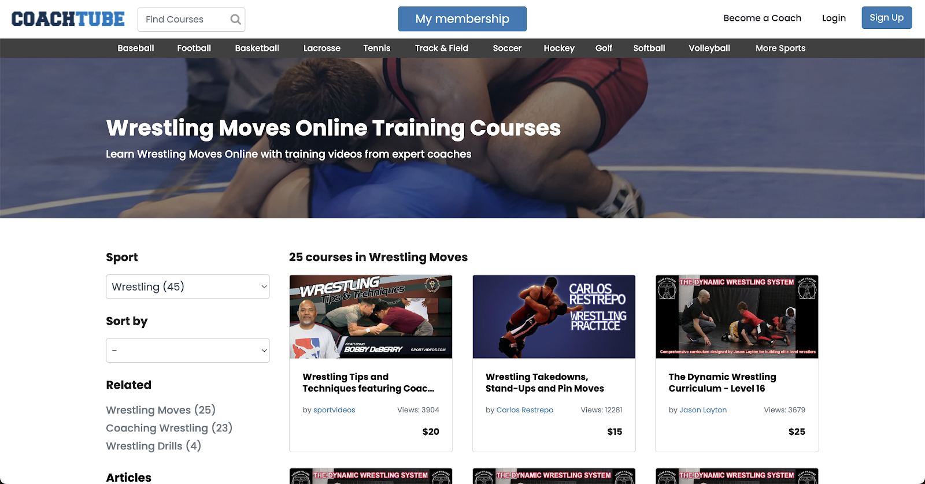Image resolution: width=925 pixels, height=484 pixels.
Task: Open the Login link
Action: point(834,18)
